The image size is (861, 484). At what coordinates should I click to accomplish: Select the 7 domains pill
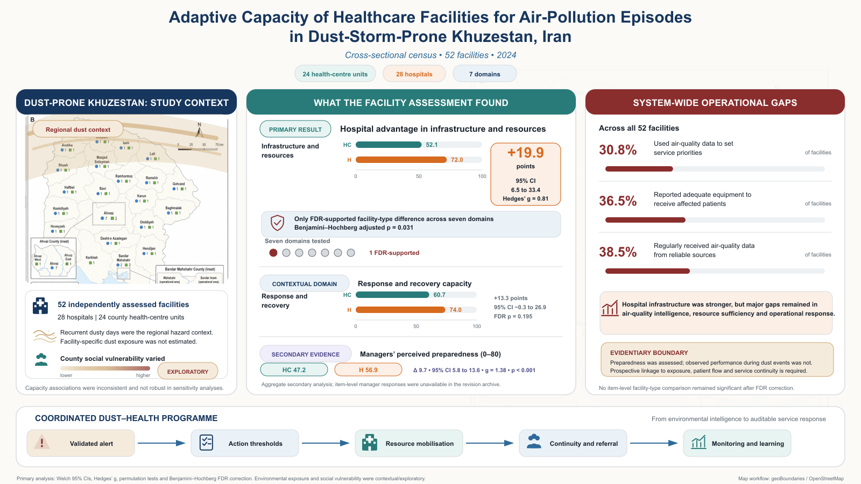pyautogui.click(x=484, y=74)
